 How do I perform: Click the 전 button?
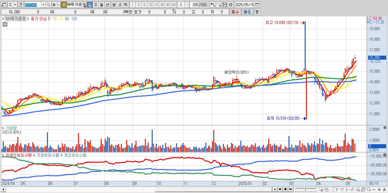click(x=21, y=5)
